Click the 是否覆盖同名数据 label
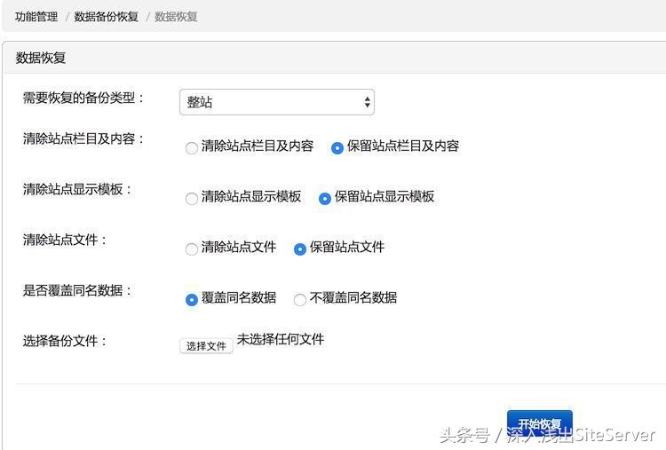This screenshot has height=450, width=666. tap(77, 290)
